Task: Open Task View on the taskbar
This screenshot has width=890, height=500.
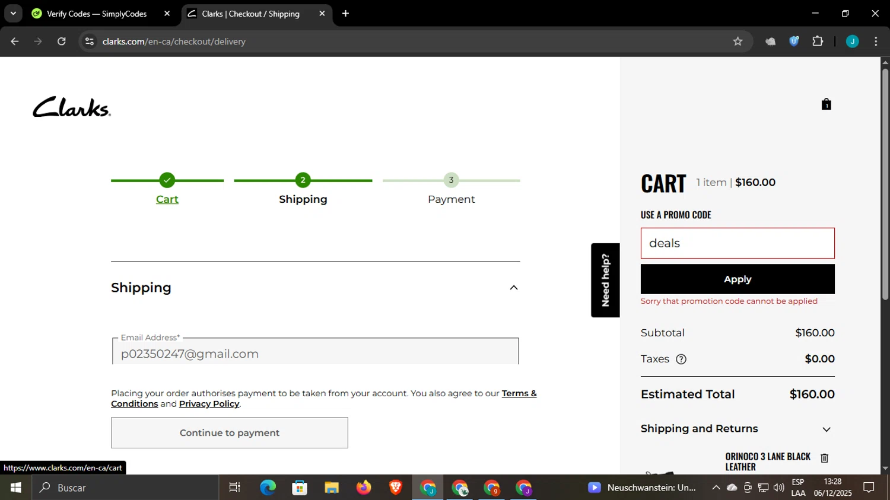Action: pos(235,488)
